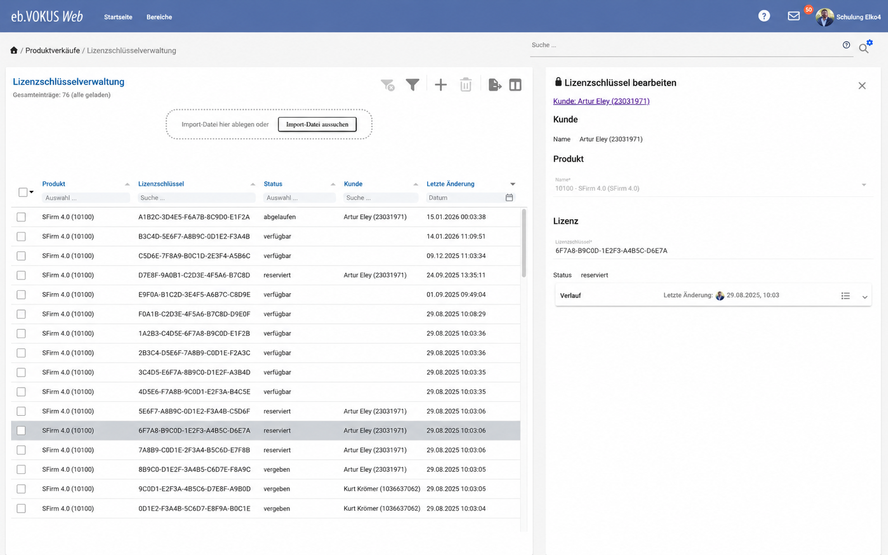Click the clear filter icon in the toolbar

pyautogui.click(x=387, y=85)
